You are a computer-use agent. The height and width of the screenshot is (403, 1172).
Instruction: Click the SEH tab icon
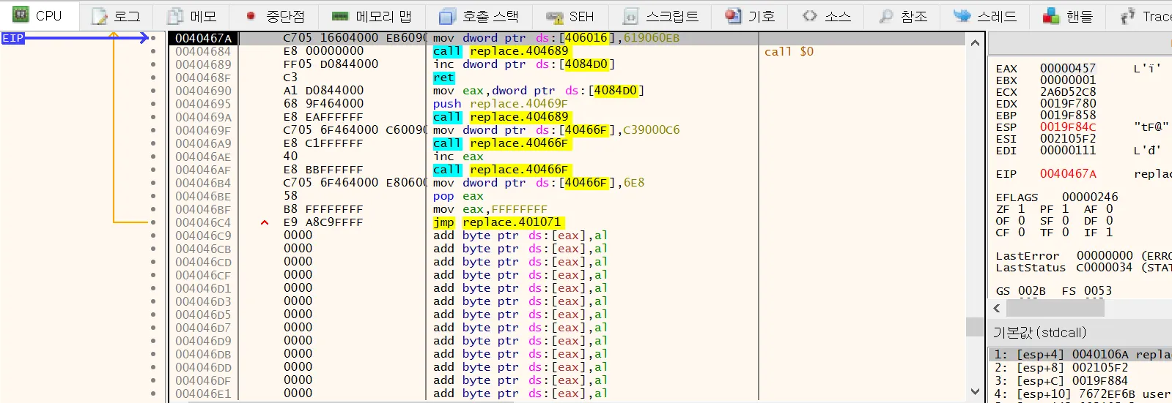point(555,16)
